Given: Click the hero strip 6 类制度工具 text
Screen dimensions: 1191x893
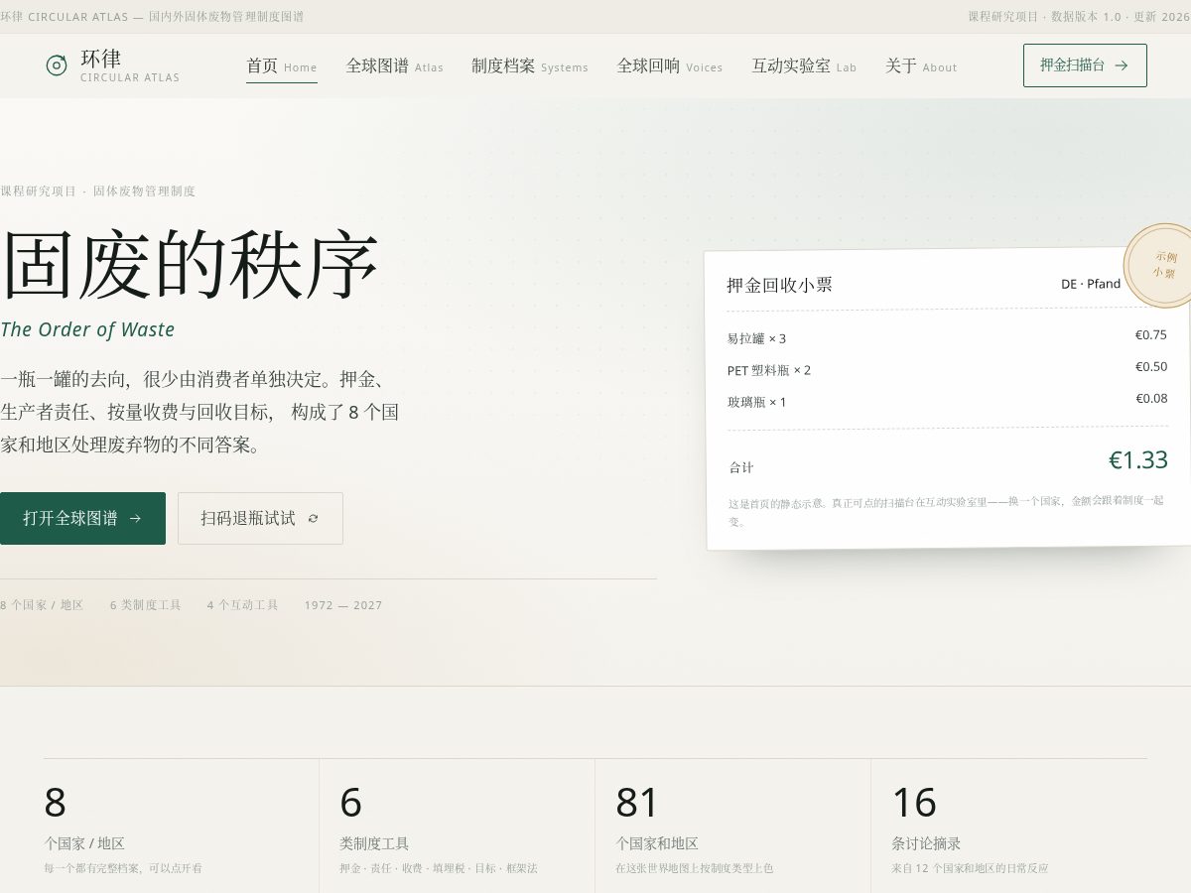Looking at the screenshot, I should tap(146, 605).
